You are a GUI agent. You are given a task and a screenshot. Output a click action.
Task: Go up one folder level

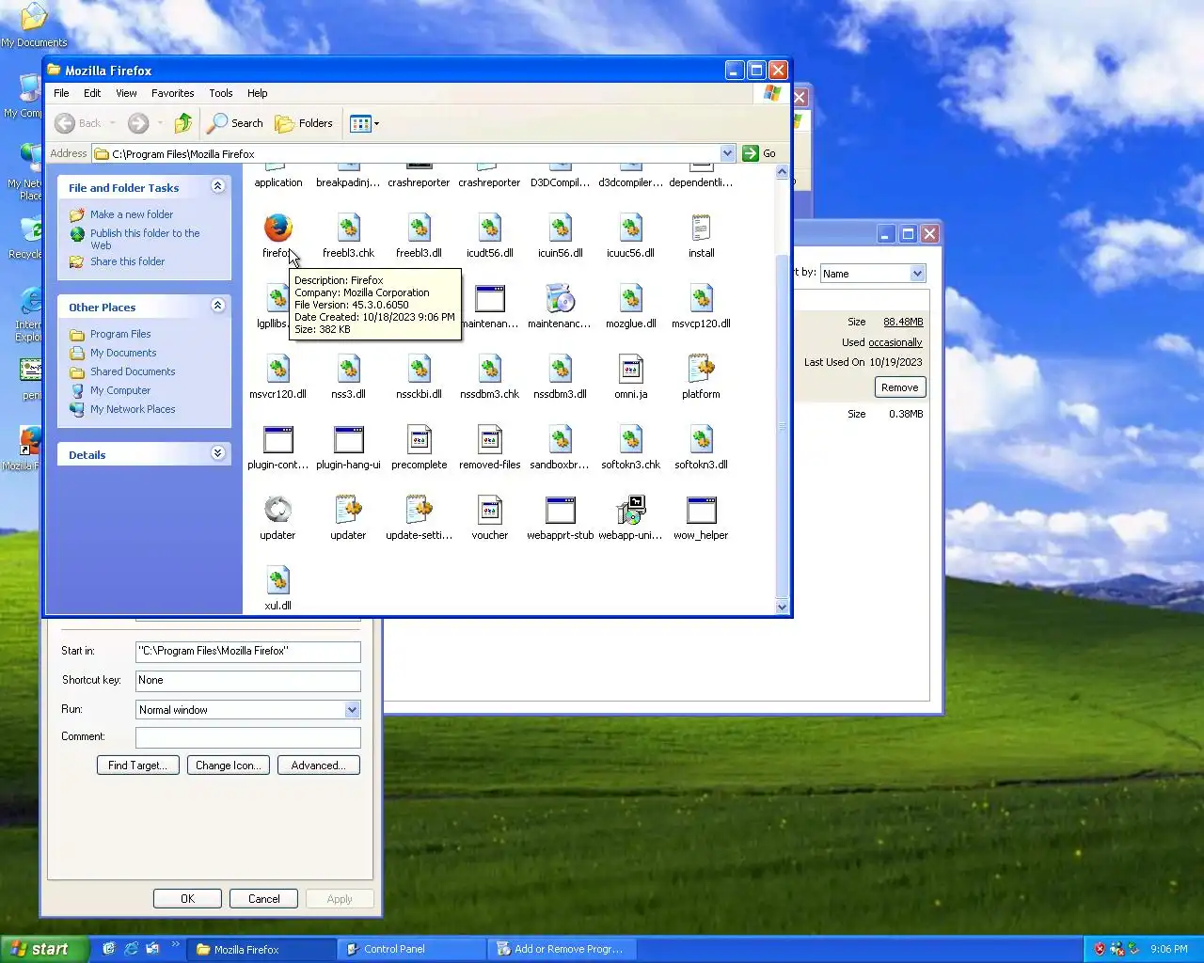[x=183, y=123]
